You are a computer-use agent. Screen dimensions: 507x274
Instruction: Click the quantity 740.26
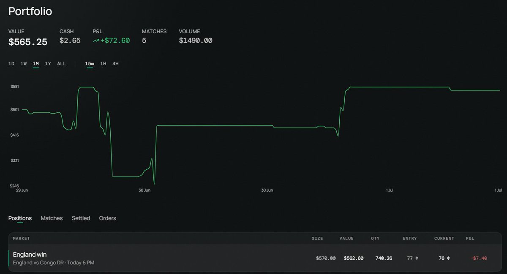click(384, 258)
